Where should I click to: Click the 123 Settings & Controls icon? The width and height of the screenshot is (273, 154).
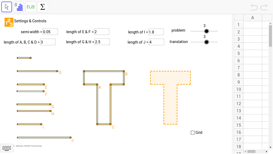pos(8,22)
